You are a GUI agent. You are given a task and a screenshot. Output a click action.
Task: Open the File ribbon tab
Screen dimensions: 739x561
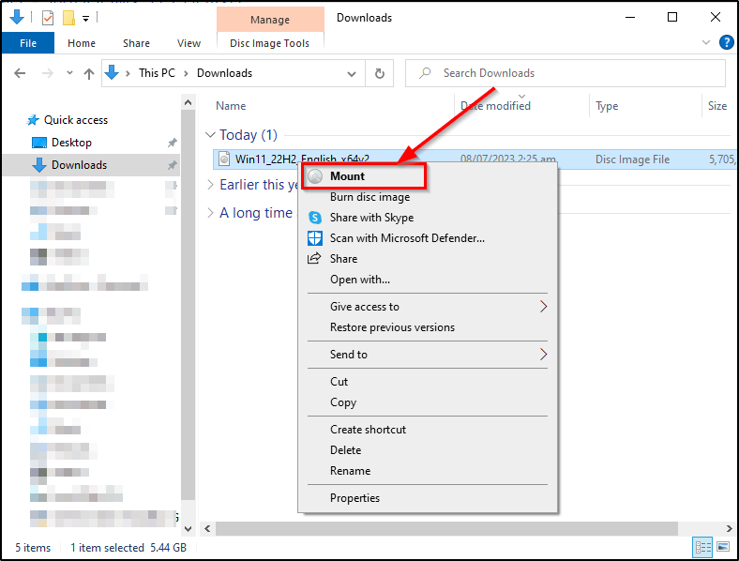pyautogui.click(x=28, y=43)
